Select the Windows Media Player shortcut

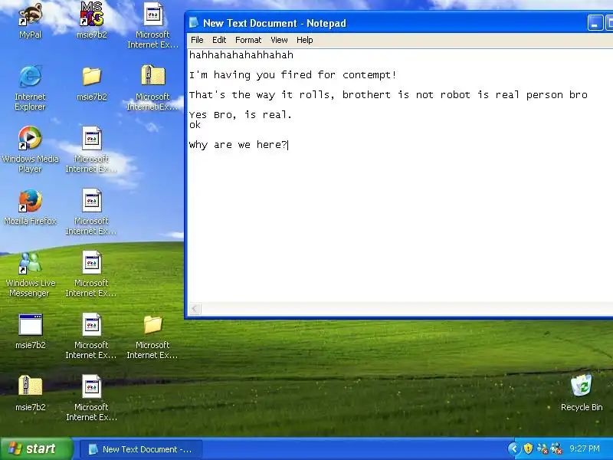tap(30, 149)
